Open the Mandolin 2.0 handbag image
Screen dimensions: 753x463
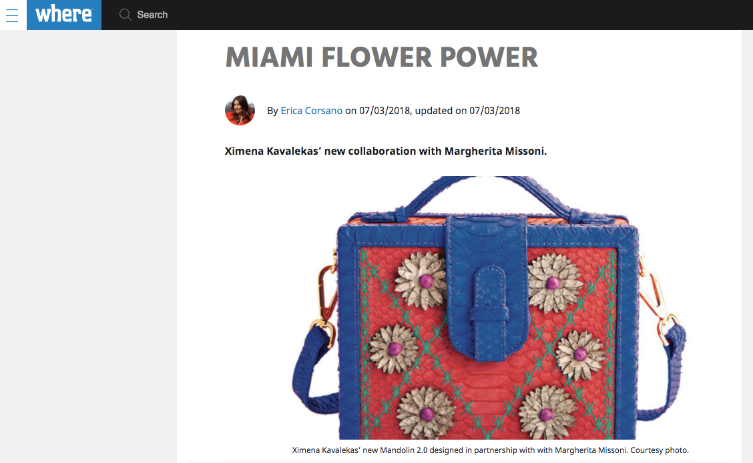(489, 308)
